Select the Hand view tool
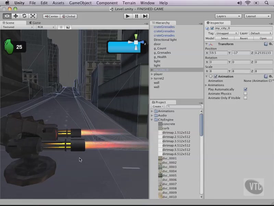 click(7, 16)
